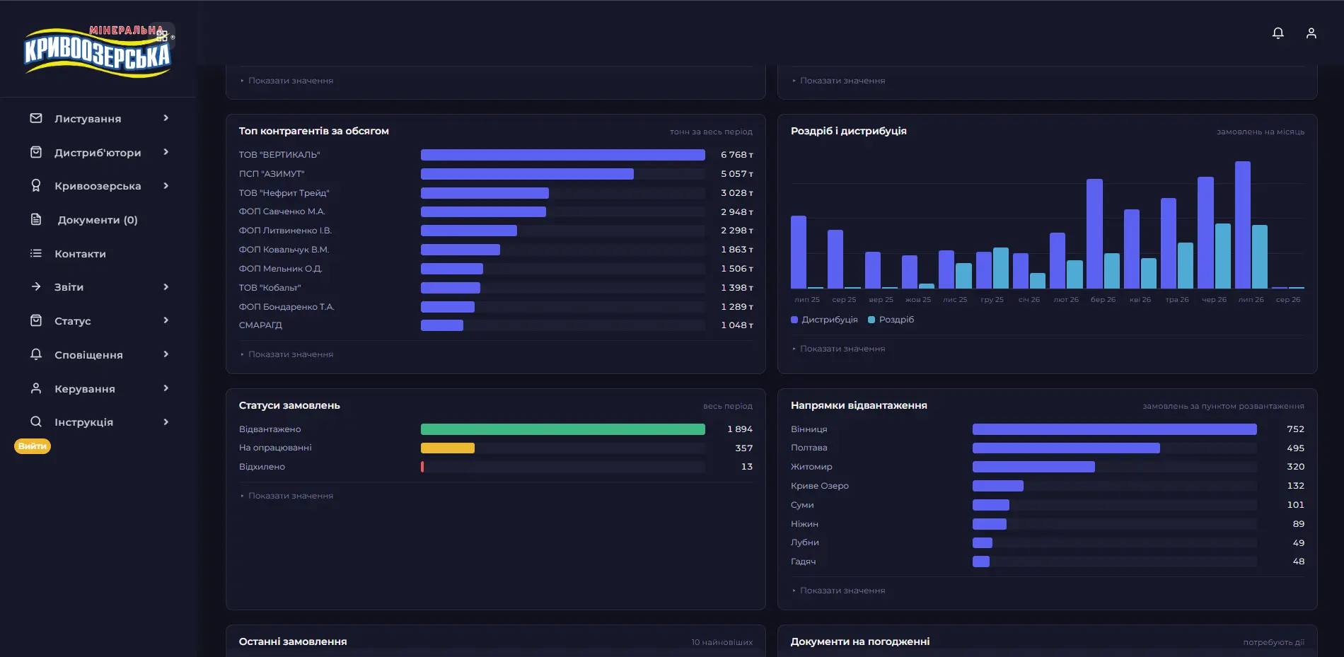Open the Контакти menu item
The image size is (1344, 657).
80,254
